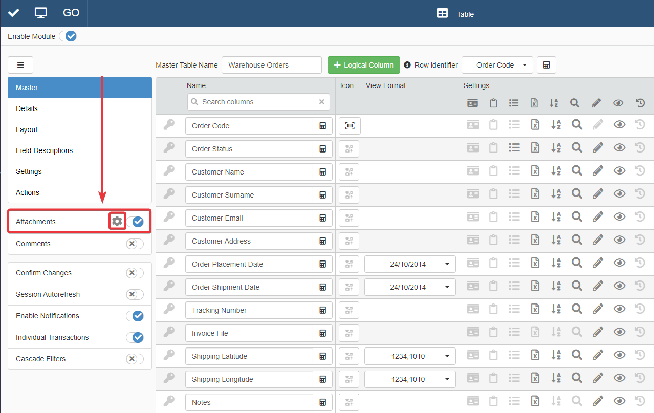Click calculator icon next to Row identifier

547,65
